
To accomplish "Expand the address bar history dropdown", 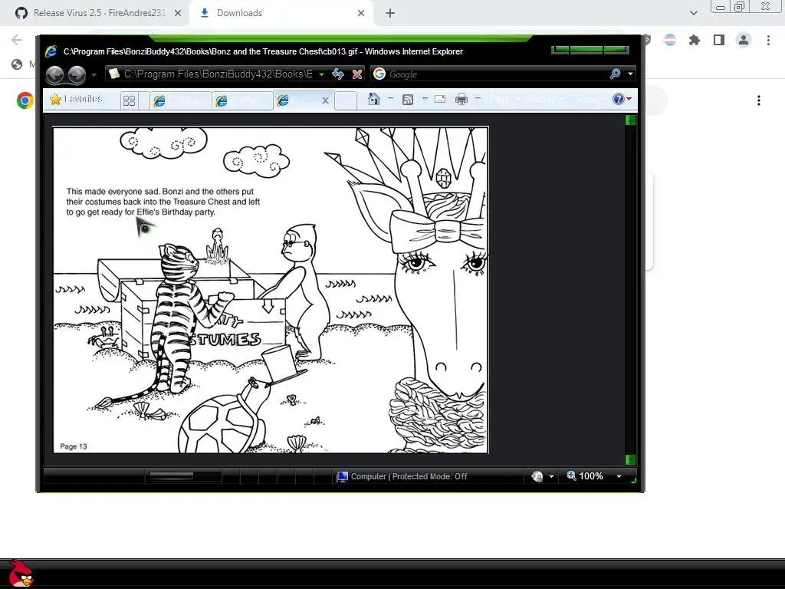I will point(322,74).
